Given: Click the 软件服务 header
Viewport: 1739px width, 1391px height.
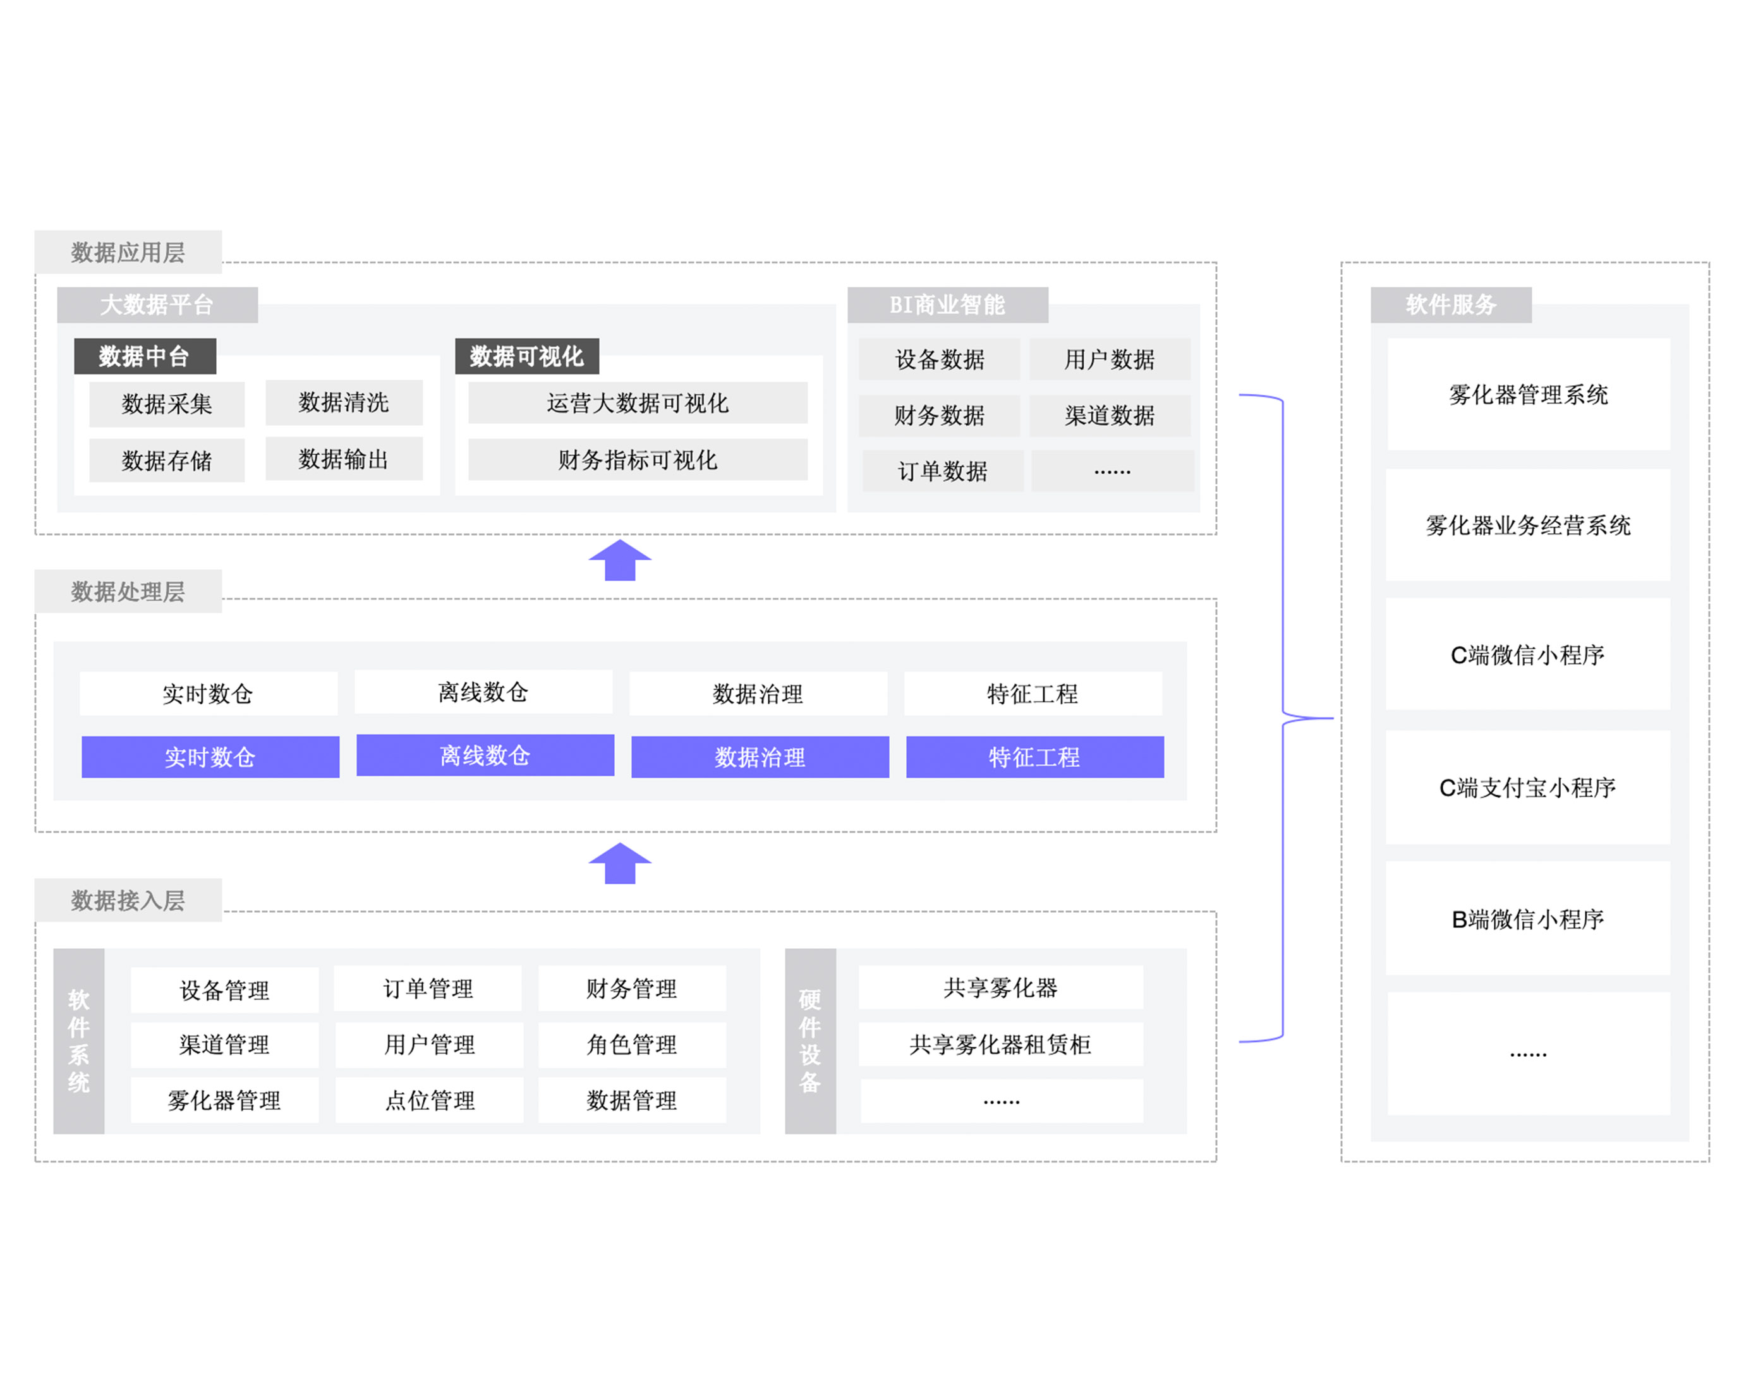Looking at the screenshot, I should (1451, 305).
